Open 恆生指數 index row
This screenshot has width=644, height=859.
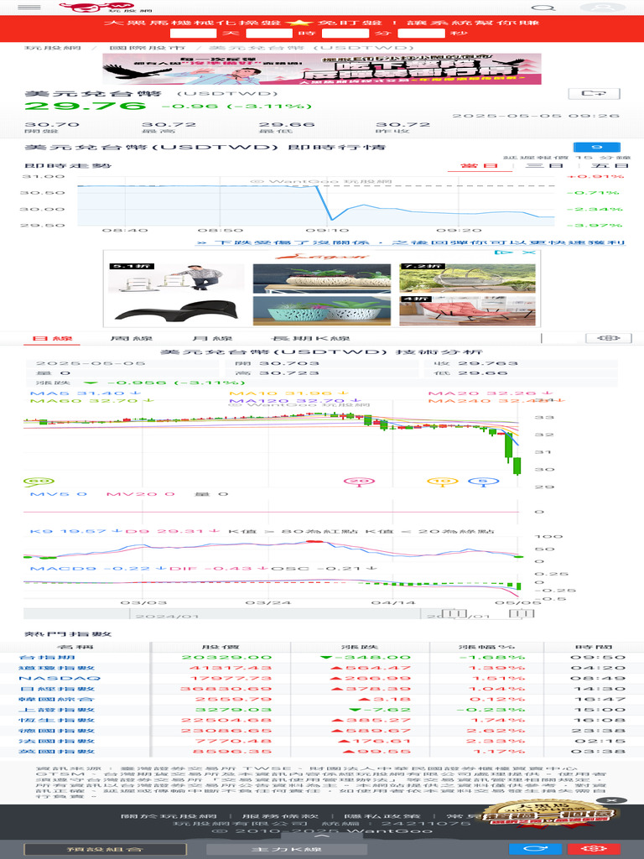(x=322, y=720)
